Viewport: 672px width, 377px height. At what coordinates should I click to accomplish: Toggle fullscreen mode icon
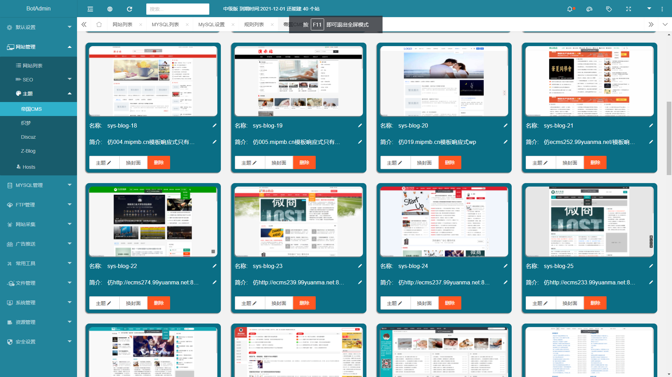click(629, 9)
